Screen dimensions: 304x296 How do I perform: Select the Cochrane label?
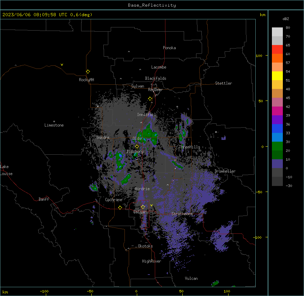(114, 200)
